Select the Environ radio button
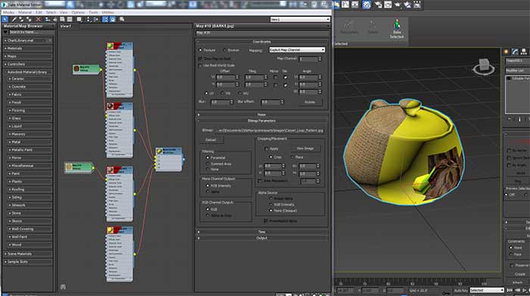Screen dimensions: 530x296 tap(225, 50)
